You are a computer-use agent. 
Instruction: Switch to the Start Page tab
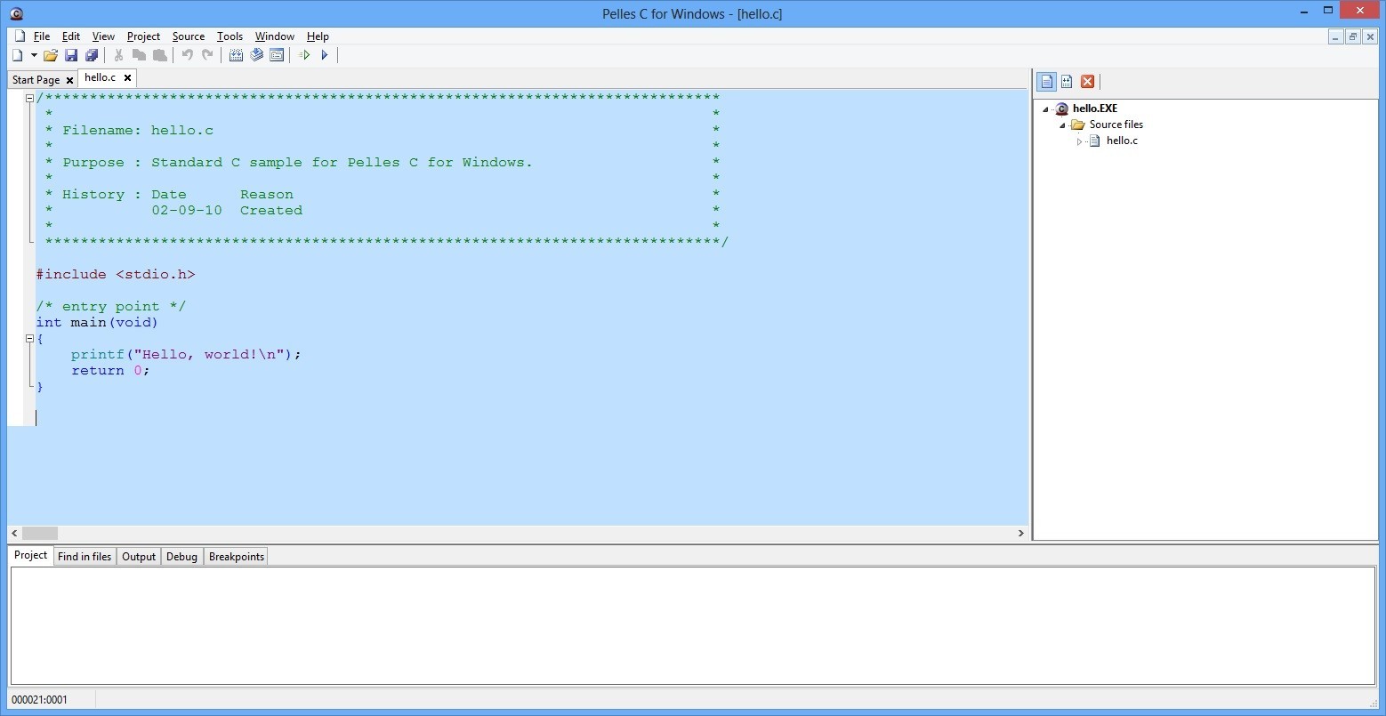pyautogui.click(x=36, y=80)
